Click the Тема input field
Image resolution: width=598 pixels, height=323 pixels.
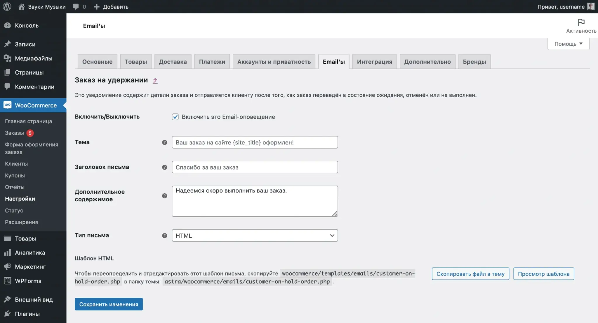[x=254, y=142]
